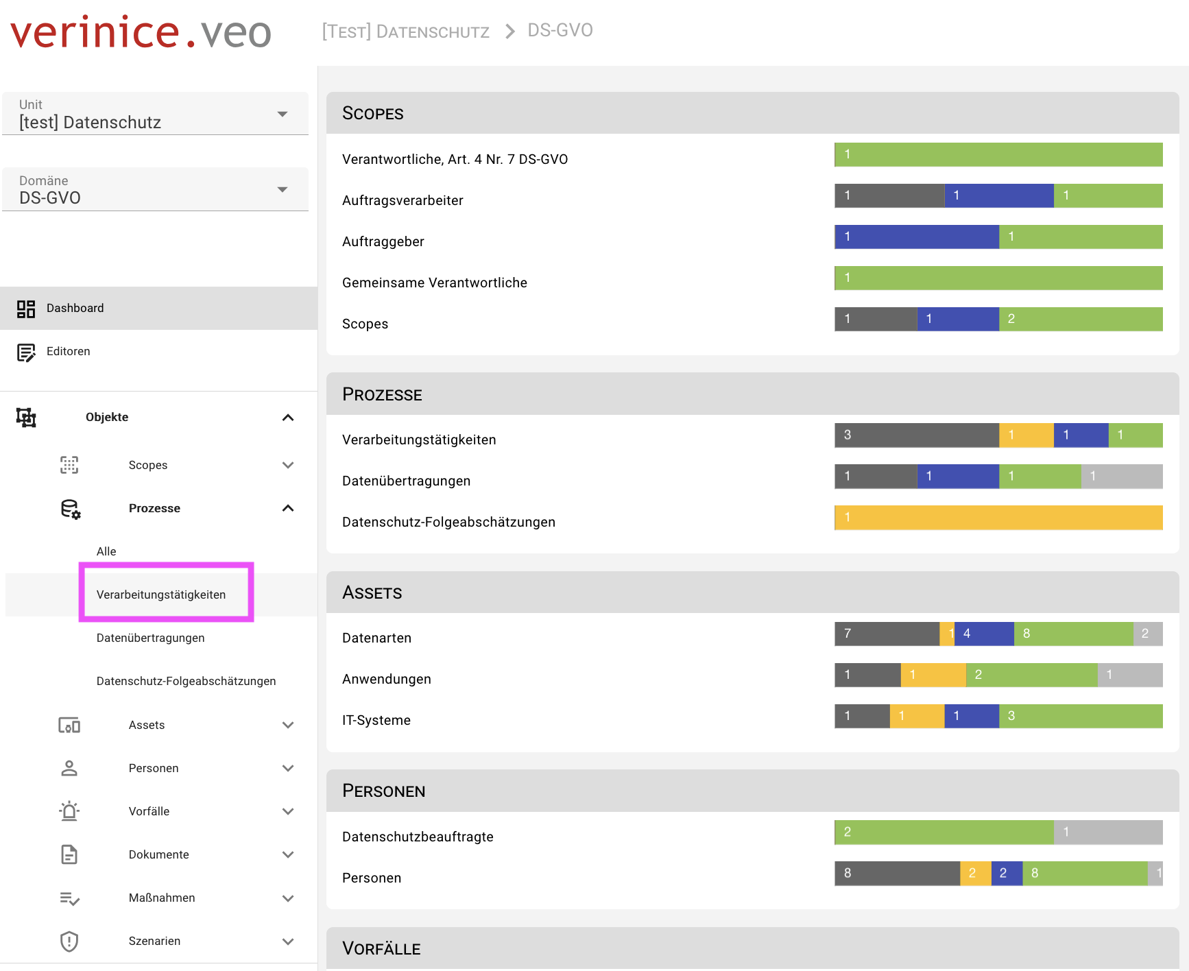
Task: Click yellow bar segment for Datenschutz-Folgeabschätzungen
Action: coord(998,518)
